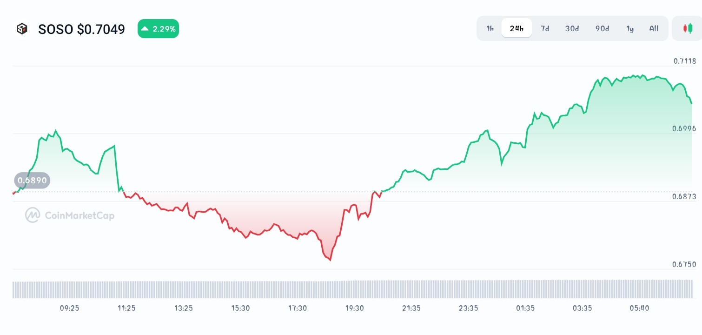Show the All time range
702x335 pixels.
[x=654, y=28]
